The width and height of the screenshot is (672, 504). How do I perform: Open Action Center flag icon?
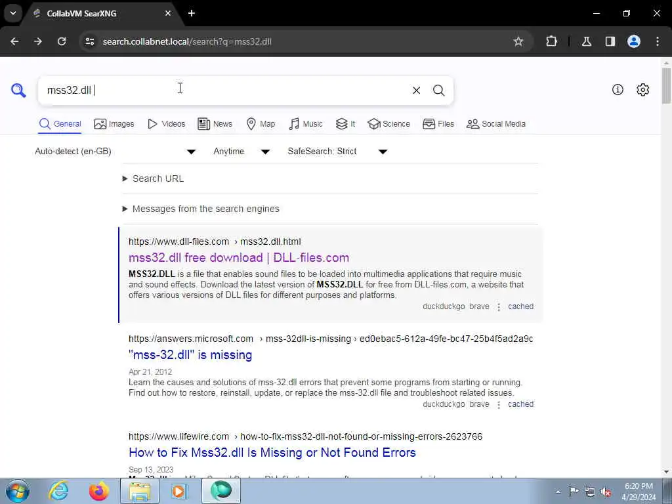[574, 491]
